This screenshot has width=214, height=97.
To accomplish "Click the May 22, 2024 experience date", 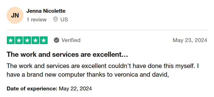I will pyautogui.click(x=75, y=89).
